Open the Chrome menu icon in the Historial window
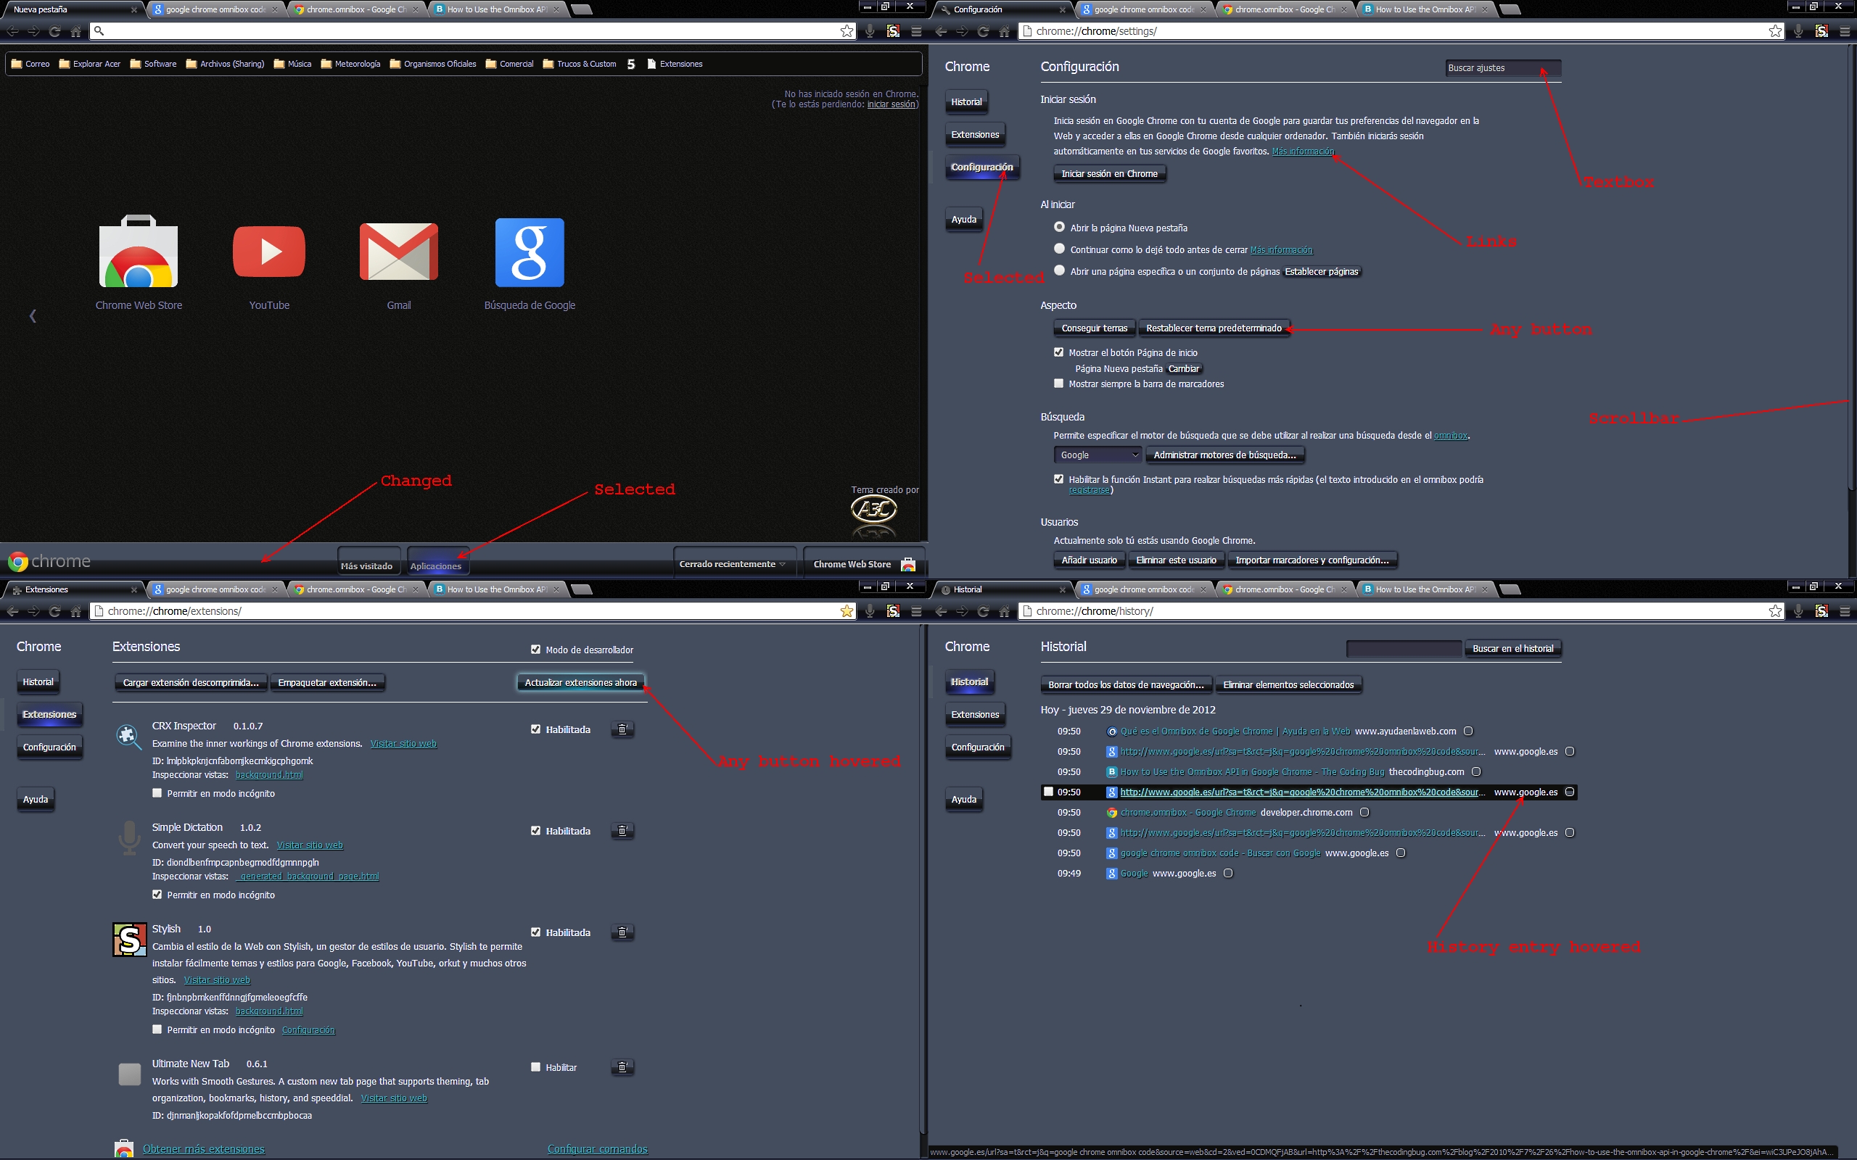Screen dimensions: 1857x1160 [x=1845, y=611]
